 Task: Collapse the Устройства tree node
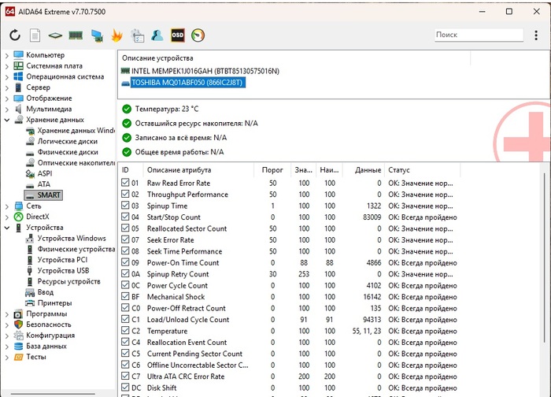pos(7,228)
